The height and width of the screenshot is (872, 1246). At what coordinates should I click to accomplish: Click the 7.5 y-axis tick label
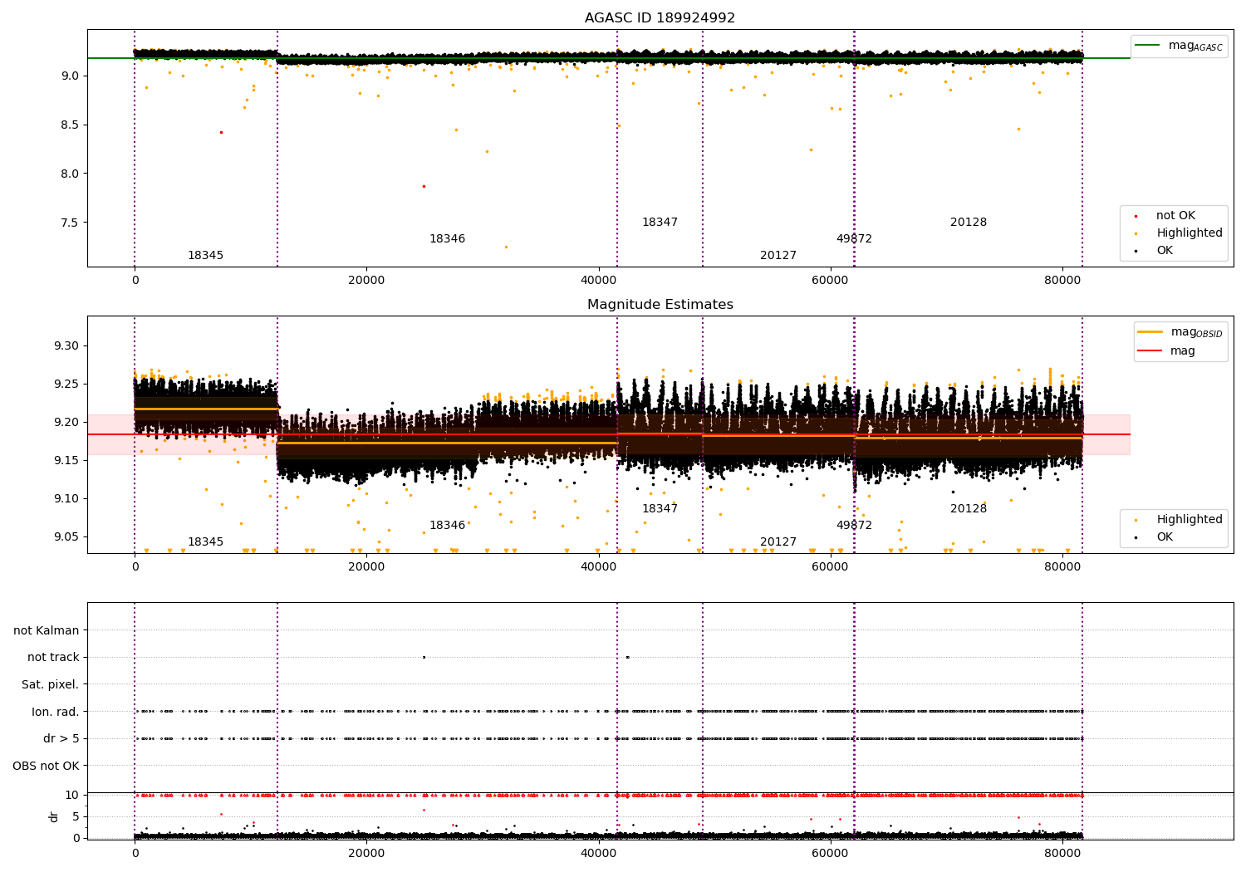coord(71,223)
